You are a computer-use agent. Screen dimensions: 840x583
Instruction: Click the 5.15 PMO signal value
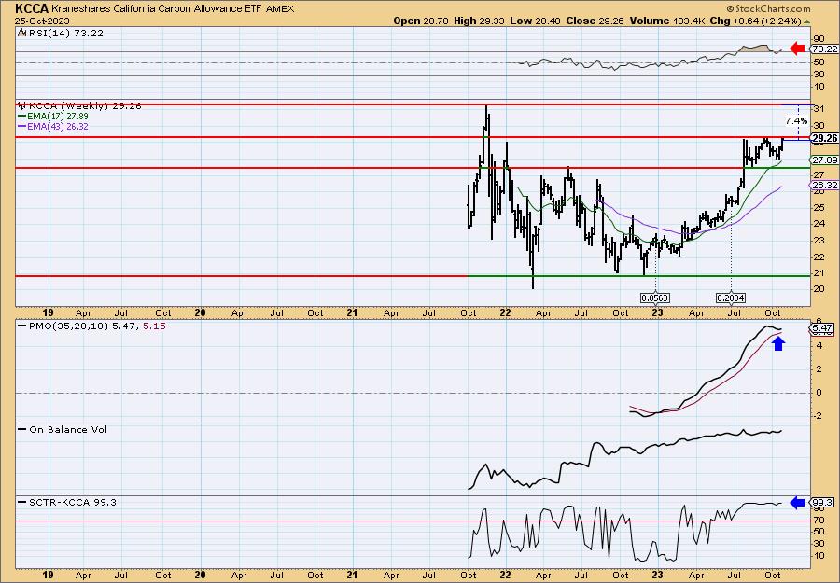coord(154,326)
